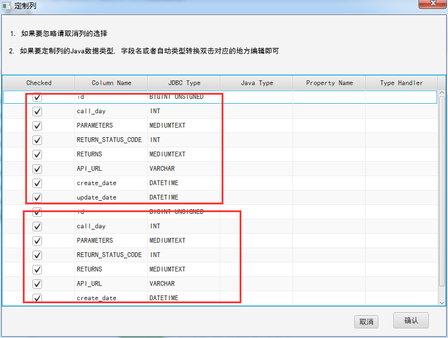Untick the first API_URL row checkbox
Image resolution: width=448 pixels, height=338 pixels.
click(37, 169)
